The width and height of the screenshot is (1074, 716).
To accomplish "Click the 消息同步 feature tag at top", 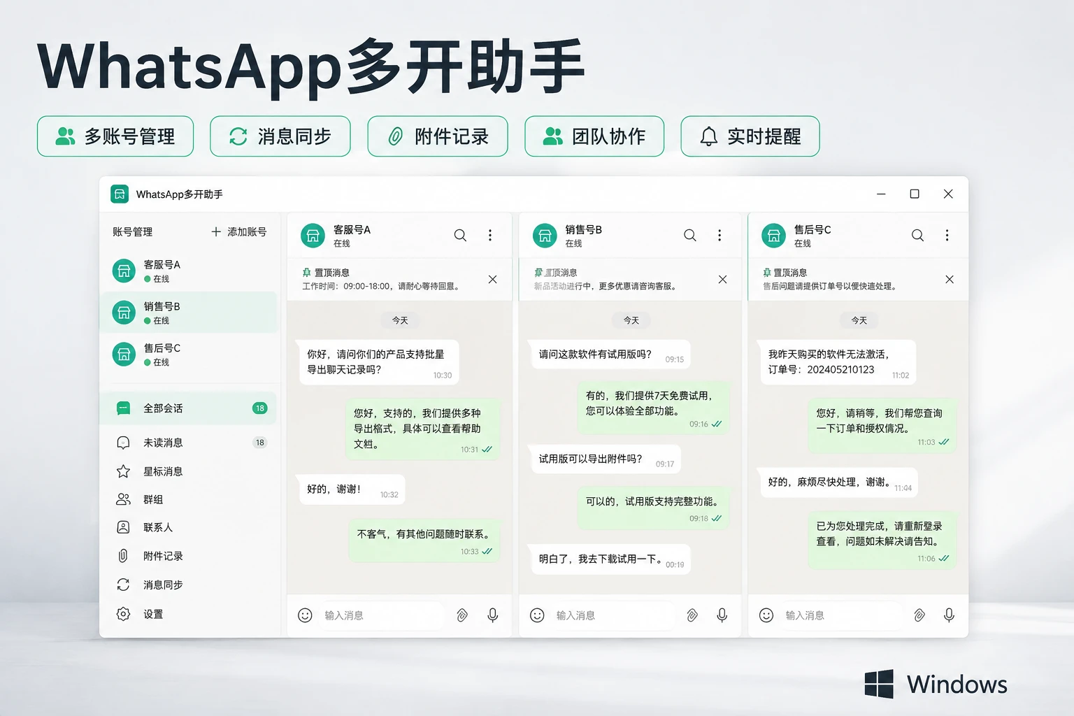I will (280, 136).
